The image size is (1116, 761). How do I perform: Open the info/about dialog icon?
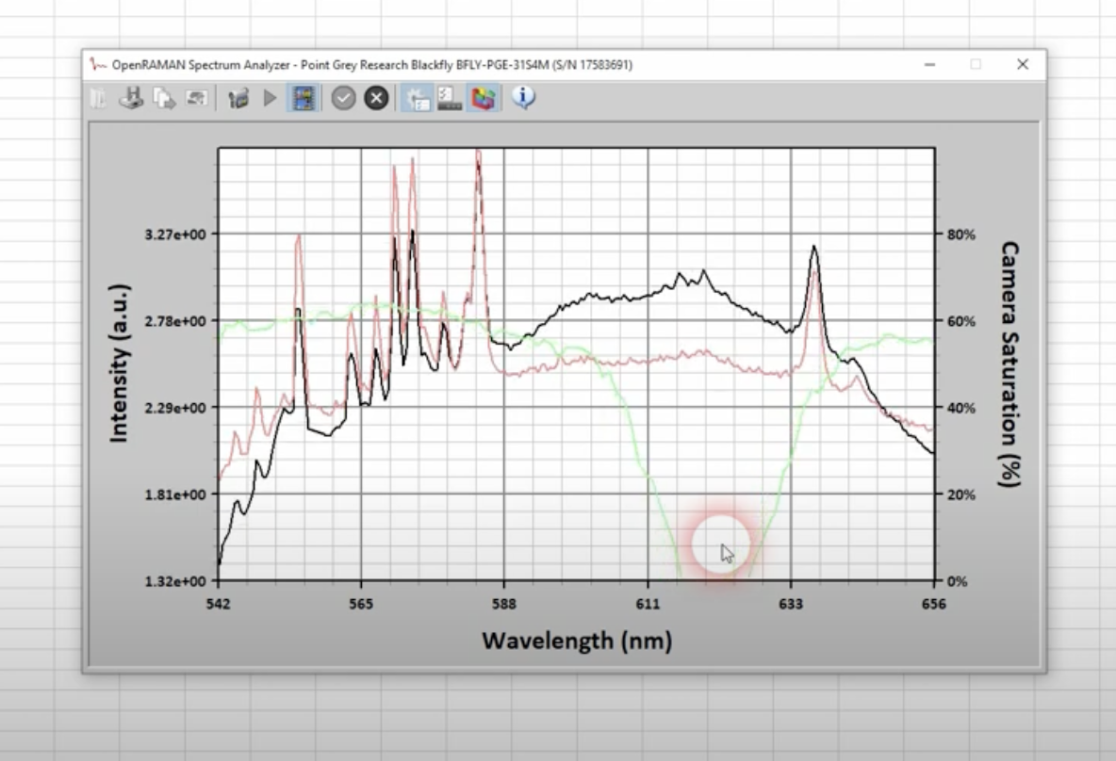521,98
